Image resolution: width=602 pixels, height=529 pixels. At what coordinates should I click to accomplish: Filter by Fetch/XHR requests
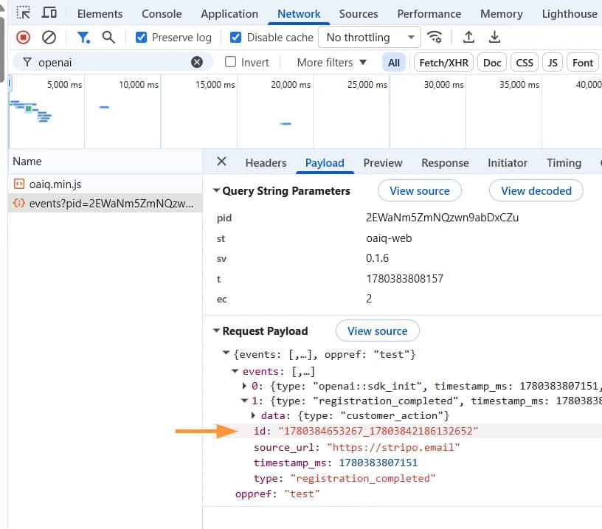(x=443, y=63)
